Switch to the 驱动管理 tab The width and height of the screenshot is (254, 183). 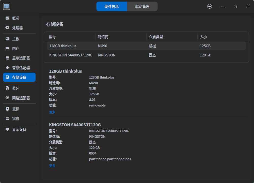(x=142, y=6)
